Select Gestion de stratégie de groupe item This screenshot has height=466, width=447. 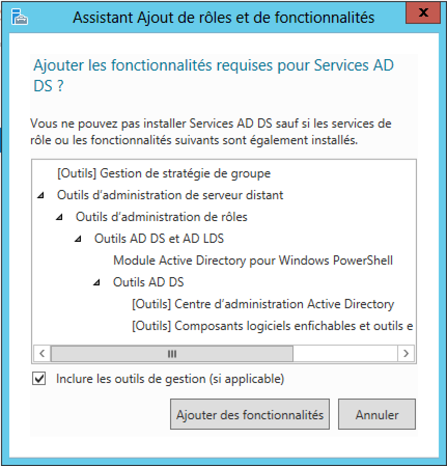click(x=163, y=173)
